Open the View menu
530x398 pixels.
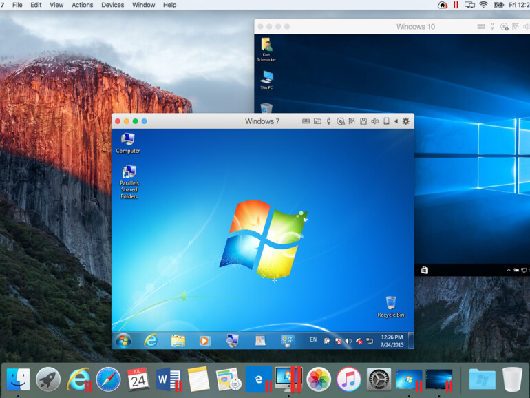tap(56, 5)
